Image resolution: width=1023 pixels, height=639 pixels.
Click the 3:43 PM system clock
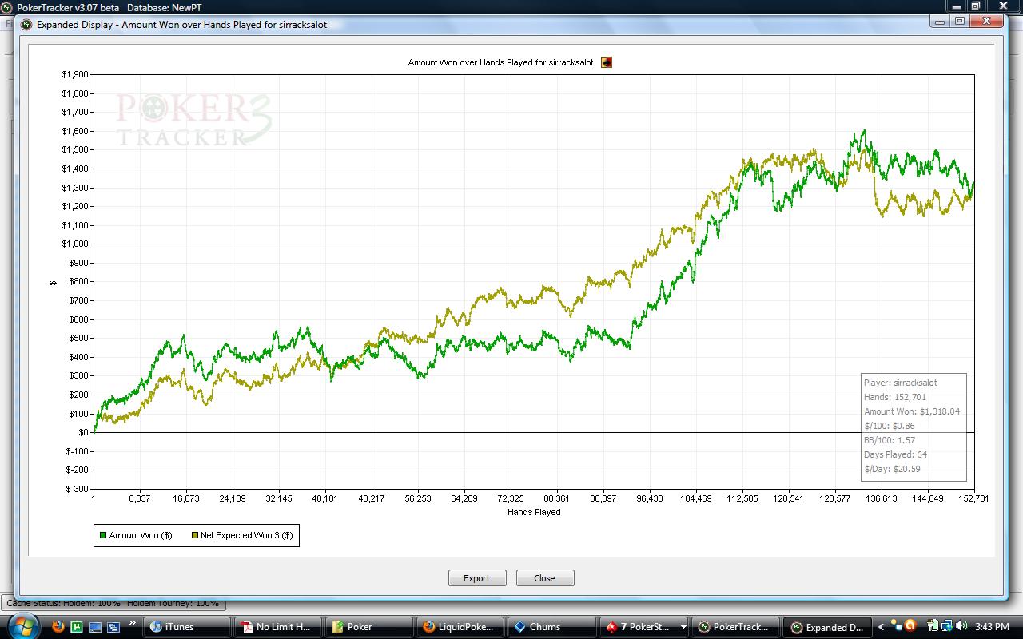(993, 626)
